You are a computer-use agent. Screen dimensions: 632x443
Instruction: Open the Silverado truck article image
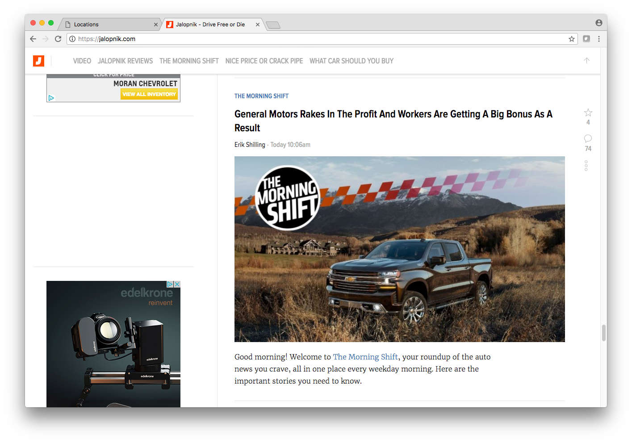click(x=400, y=249)
